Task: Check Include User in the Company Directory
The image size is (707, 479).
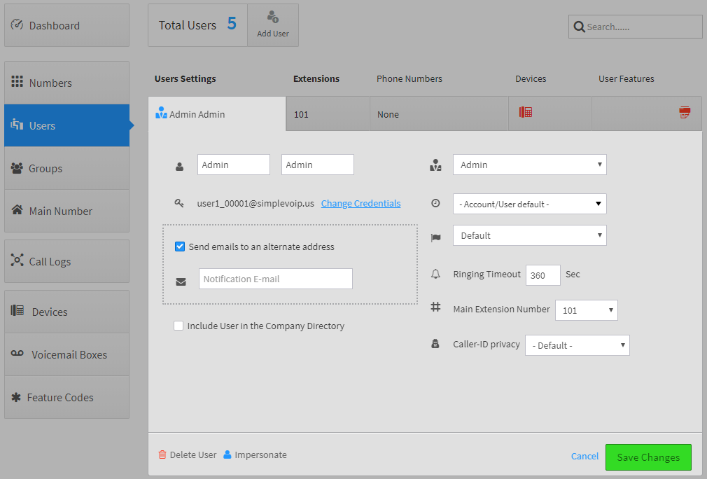Action: tap(178, 326)
